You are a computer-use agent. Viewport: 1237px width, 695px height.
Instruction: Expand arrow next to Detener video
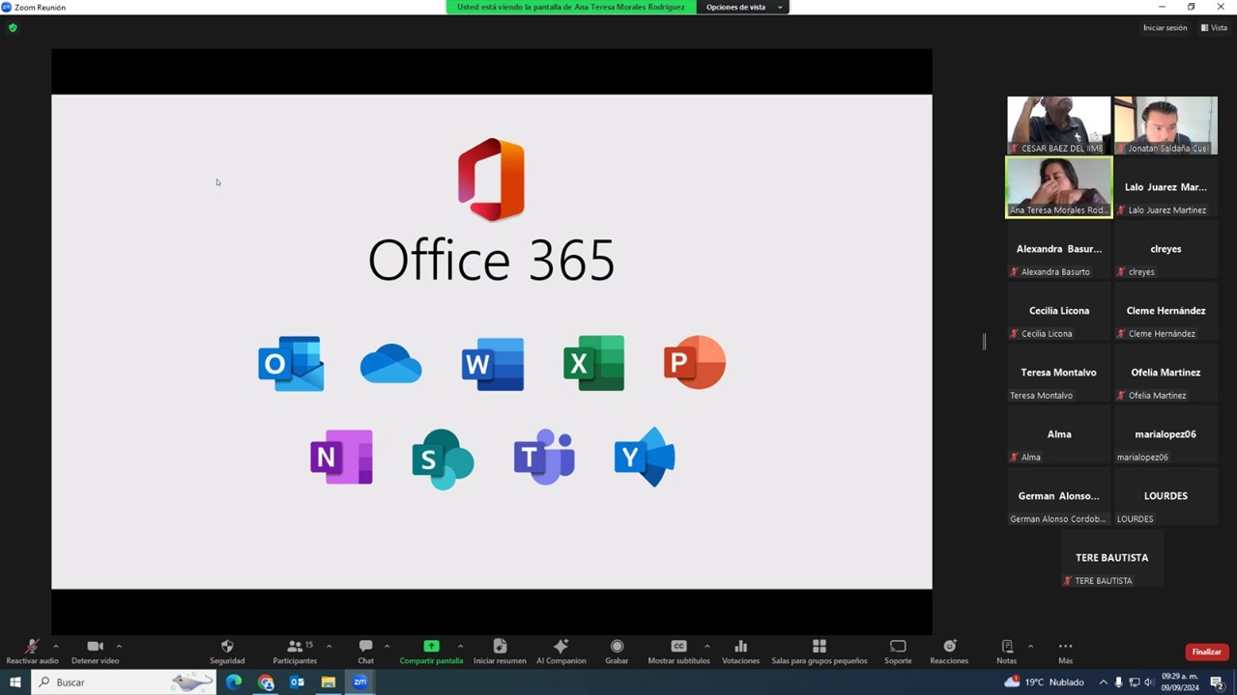click(x=119, y=646)
